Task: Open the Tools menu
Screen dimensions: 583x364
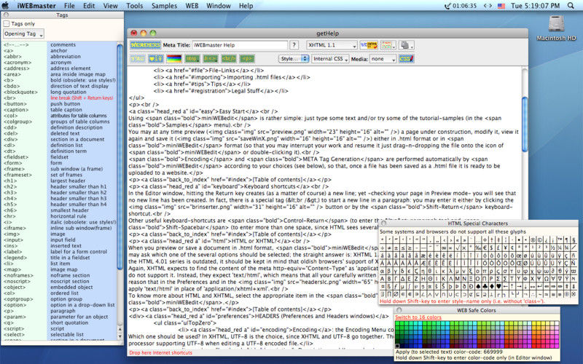Action: coord(134,6)
